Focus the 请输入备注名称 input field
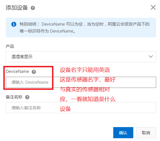Image resolution: width=160 pixels, height=141 pixels. (x=81, y=108)
